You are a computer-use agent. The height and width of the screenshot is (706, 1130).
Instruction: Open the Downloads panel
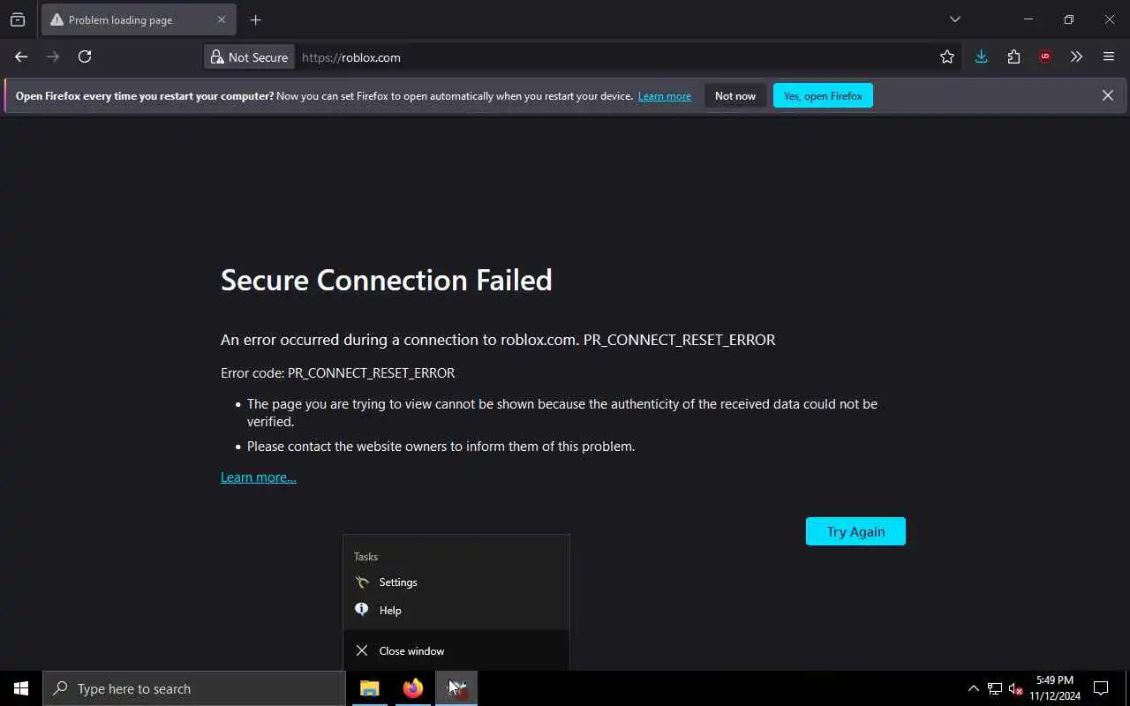pyautogui.click(x=981, y=56)
